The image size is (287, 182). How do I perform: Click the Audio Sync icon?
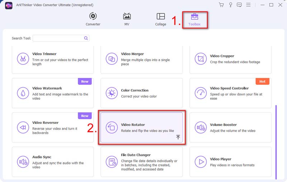pyautogui.click(x=23, y=162)
